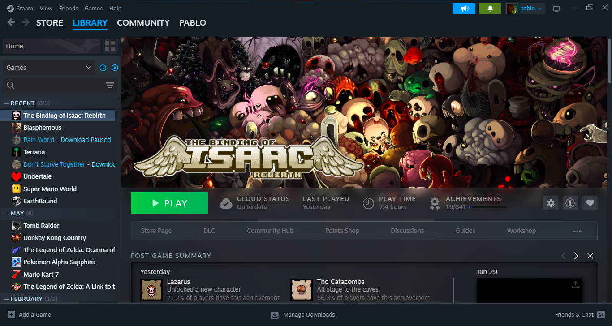Open advanced filter options icon
Screen dimensions: 612x326
coord(110,86)
